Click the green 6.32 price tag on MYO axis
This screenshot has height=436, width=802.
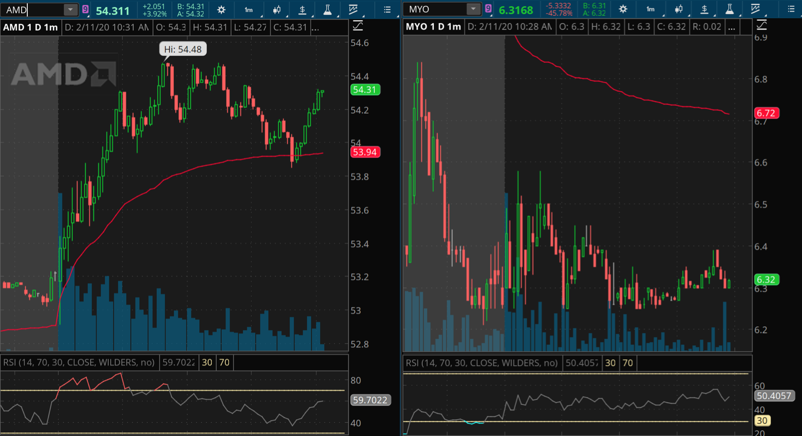pyautogui.click(x=766, y=279)
